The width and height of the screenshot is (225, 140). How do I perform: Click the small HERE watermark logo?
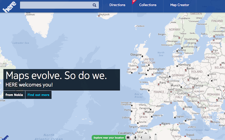pyautogui.click(x=5, y=138)
